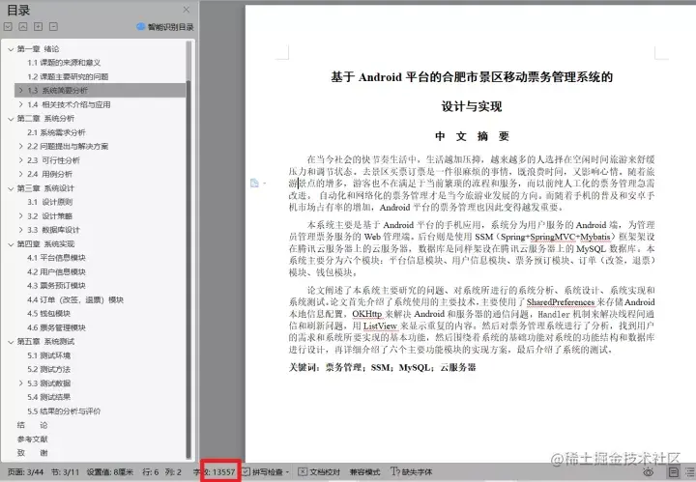
Task: Jump to 结论 heading in outline
Action: [x=32, y=425]
